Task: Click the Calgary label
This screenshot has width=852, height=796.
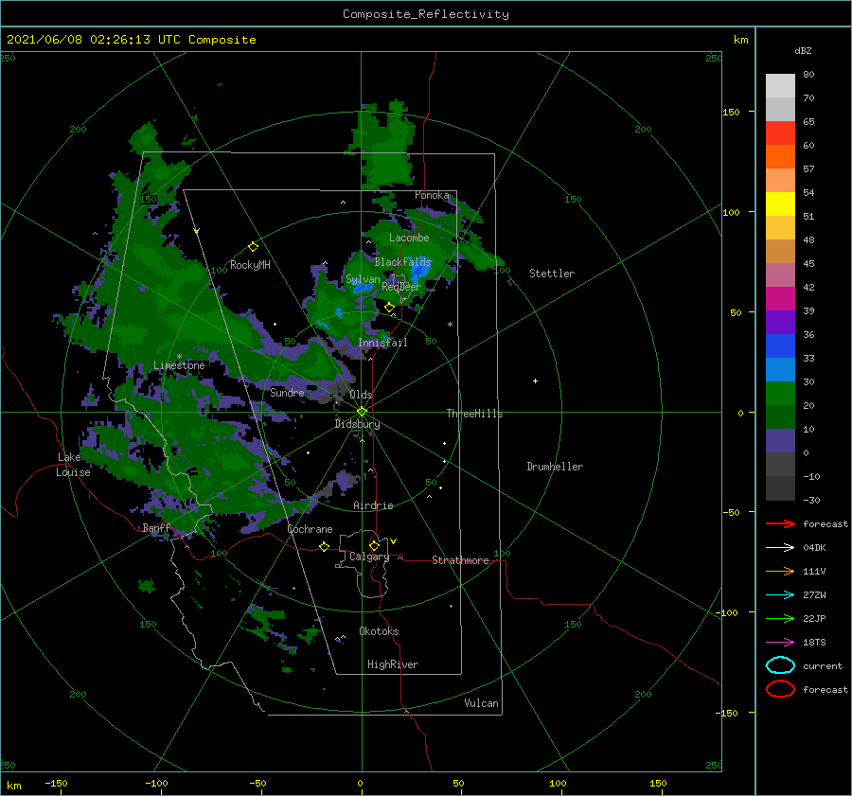Action: [x=369, y=557]
